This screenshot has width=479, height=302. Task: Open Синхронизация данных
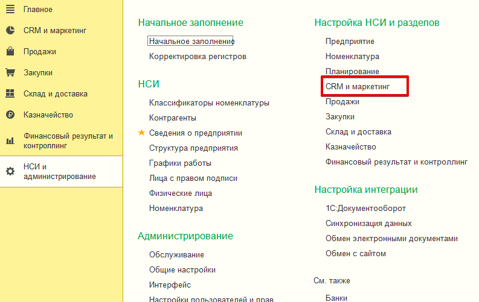pos(368,224)
